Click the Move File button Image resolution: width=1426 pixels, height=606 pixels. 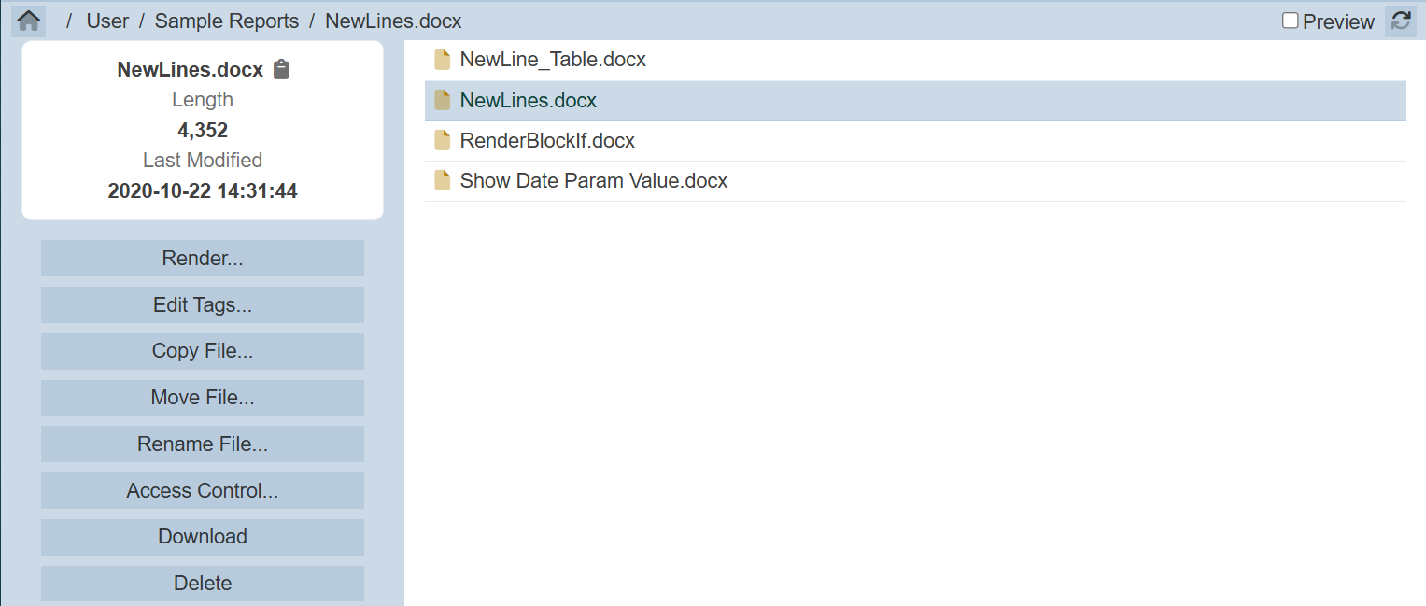click(x=203, y=398)
